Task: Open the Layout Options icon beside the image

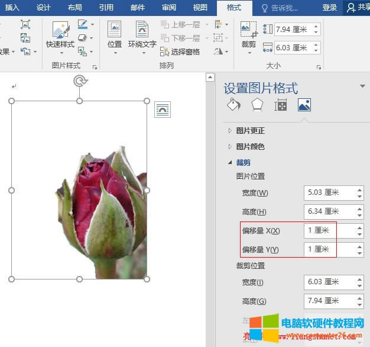Action: click(162, 110)
